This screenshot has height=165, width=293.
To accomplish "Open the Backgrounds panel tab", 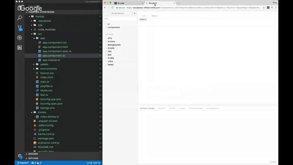I will click(195, 109).
